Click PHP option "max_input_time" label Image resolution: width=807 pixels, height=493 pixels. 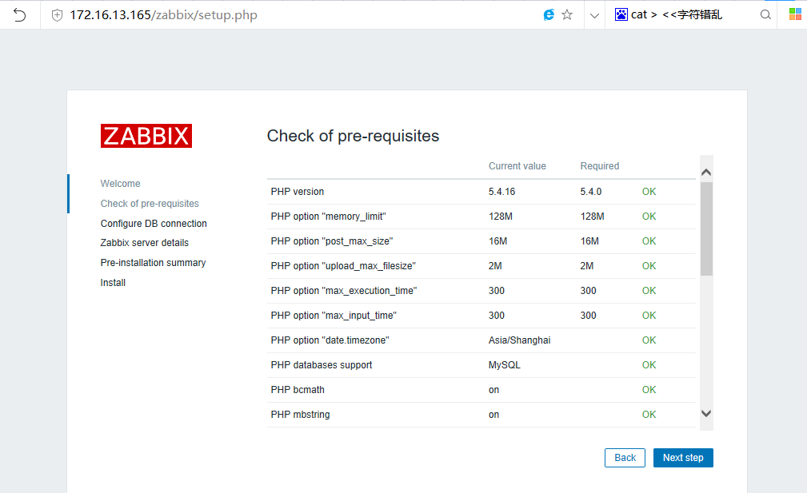point(334,315)
